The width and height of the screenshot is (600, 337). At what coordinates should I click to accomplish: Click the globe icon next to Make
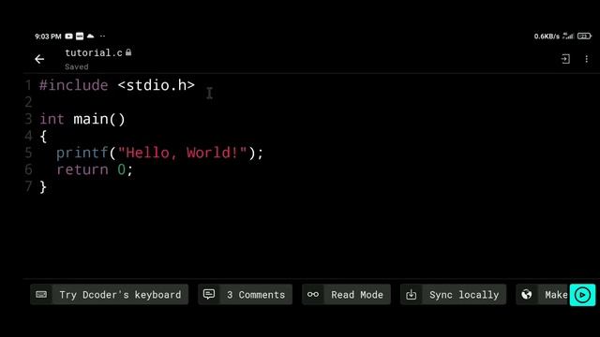coord(527,294)
